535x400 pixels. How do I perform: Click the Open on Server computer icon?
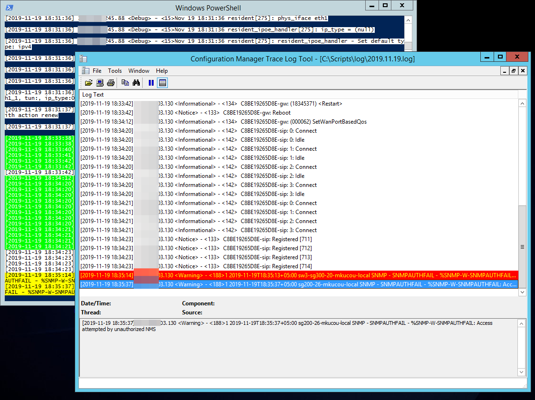pos(100,83)
